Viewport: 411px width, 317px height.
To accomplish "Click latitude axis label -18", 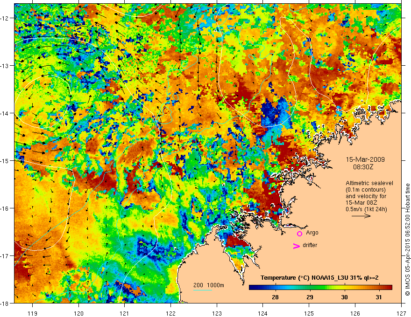I will [5, 303].
